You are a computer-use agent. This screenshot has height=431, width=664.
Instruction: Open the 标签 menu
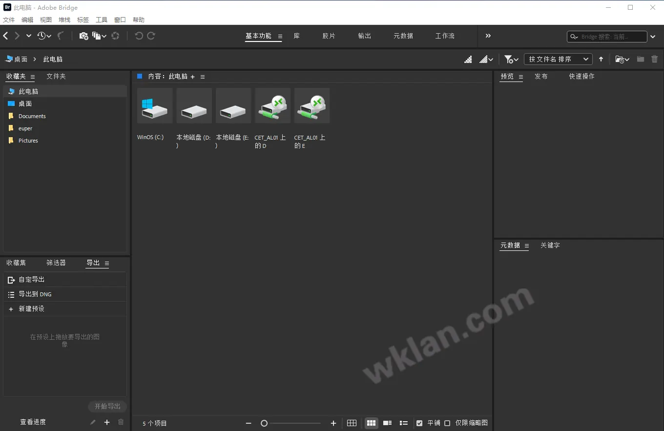(83, 20)
